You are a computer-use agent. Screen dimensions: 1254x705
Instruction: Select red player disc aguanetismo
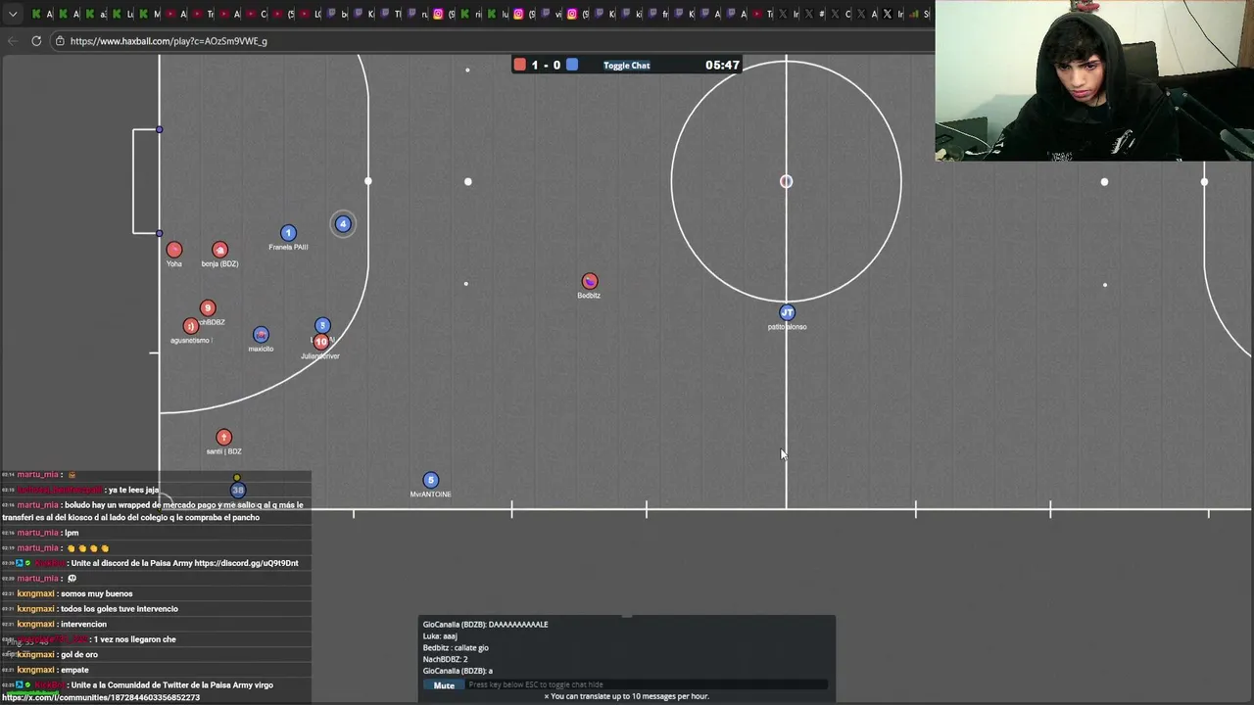[x=191, y=326]
